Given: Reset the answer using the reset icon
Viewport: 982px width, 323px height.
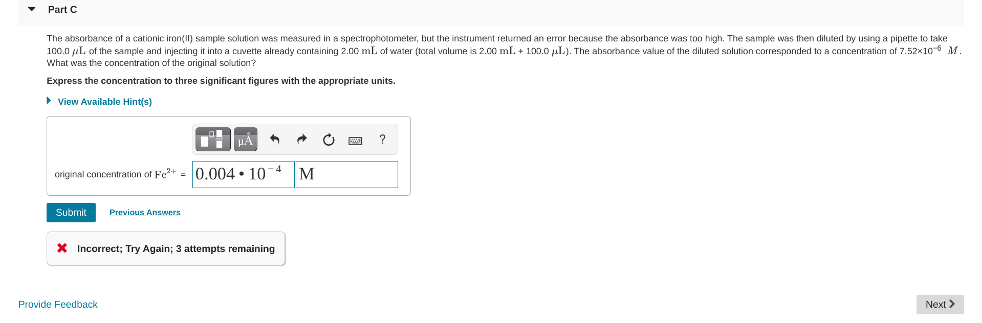Looking at the screenshot, I should tap(328, 139).
